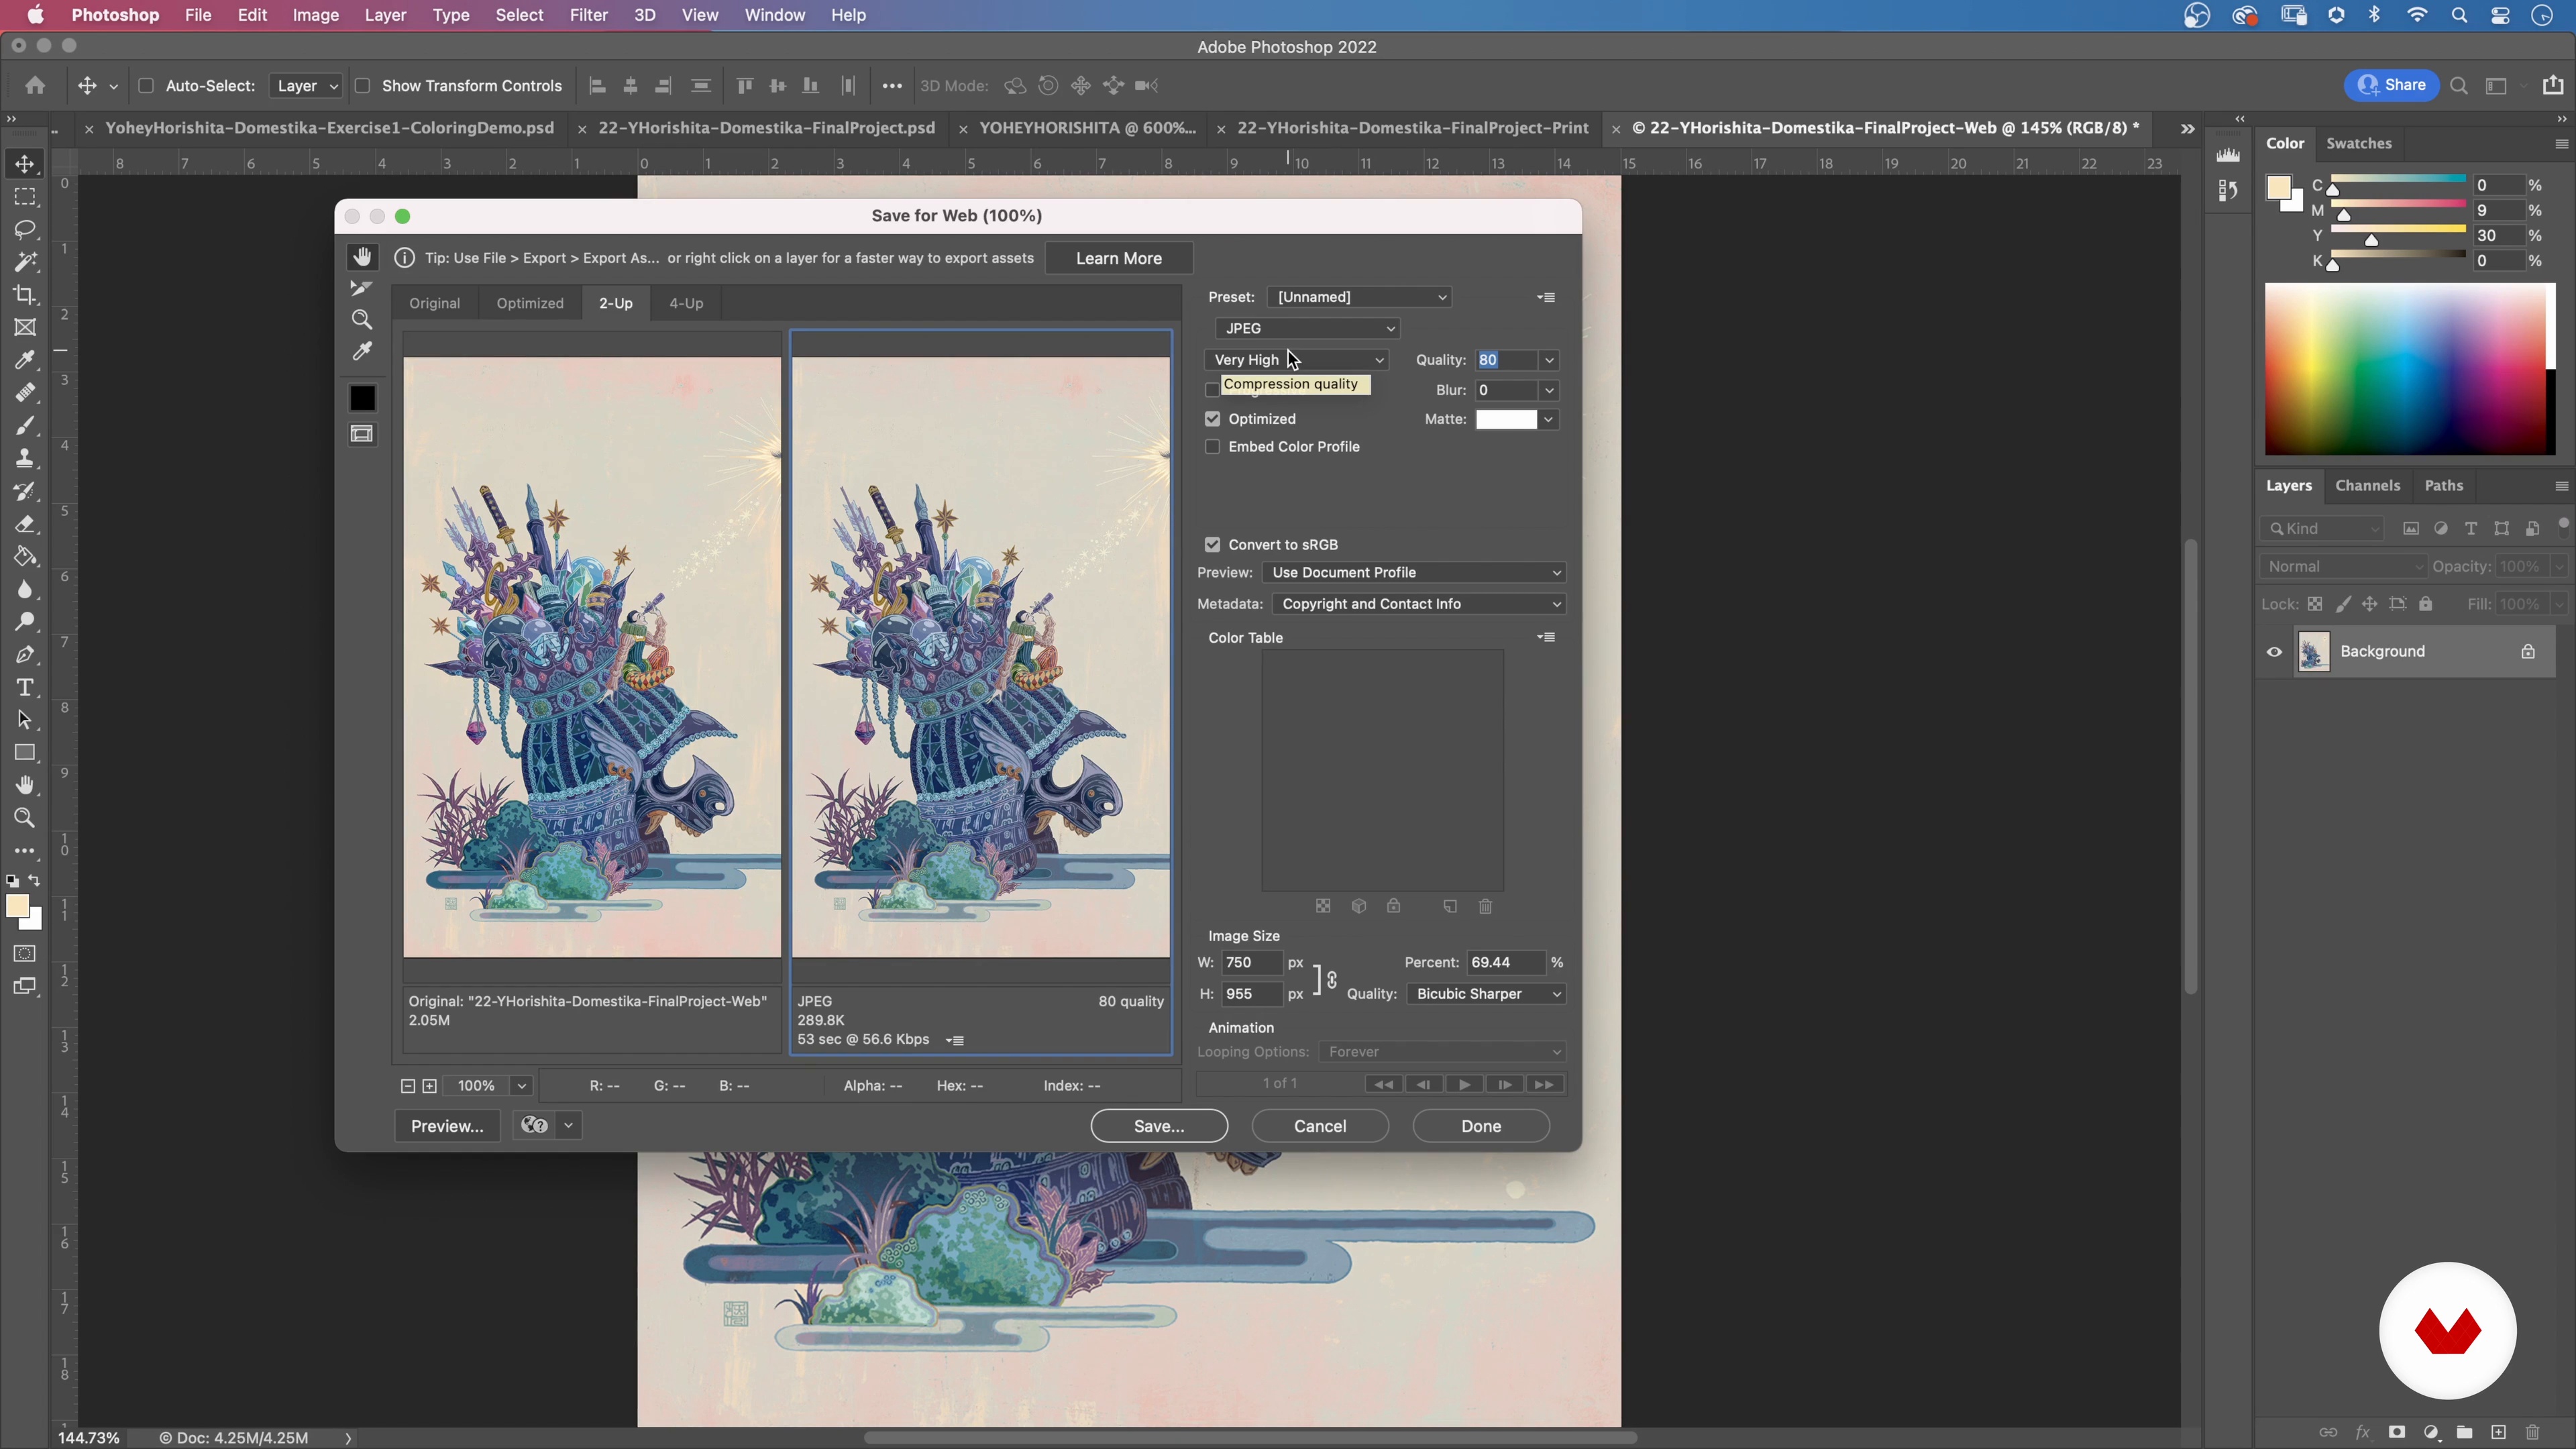2576x1449 pixels.
Task: Click the Cancel button
Action: (1320, 1126)
